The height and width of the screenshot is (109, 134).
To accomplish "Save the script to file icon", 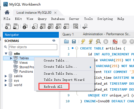I will click(x=74, y=42).
